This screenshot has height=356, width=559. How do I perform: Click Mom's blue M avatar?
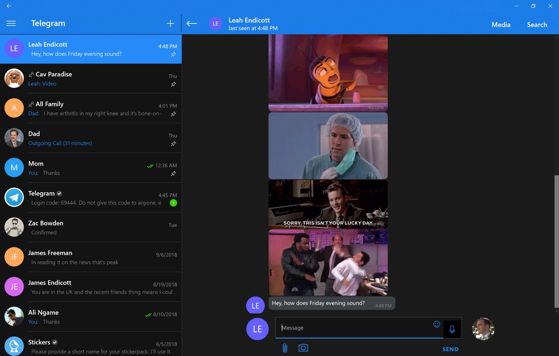[x=14, y=167]
